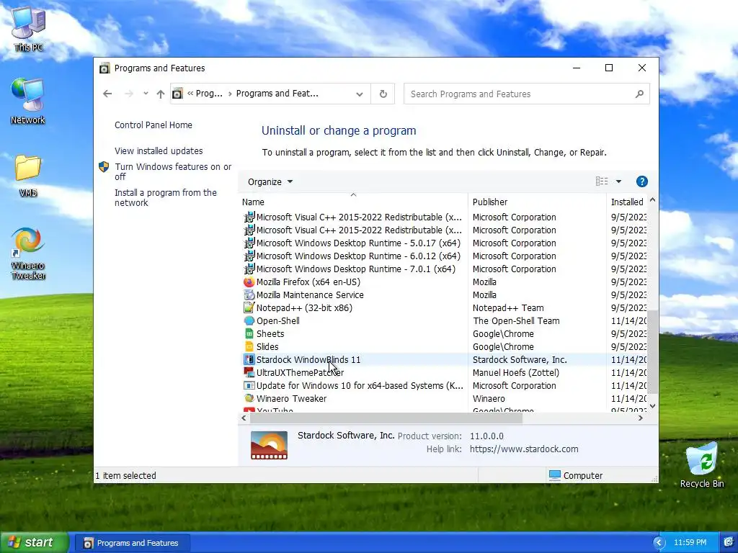The width and height of the screenshot is (738, 553).
Task: Click the Start button
Action: (33, 543)
